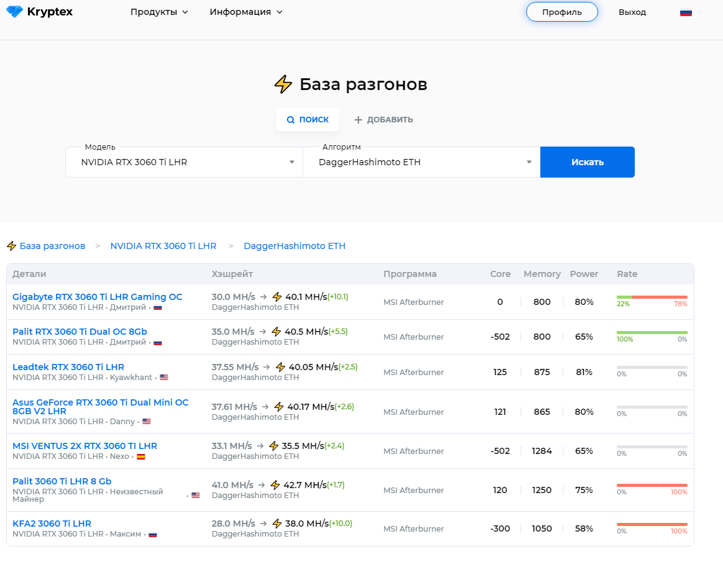The height and width of the screenshot is (567, 723).
Task: Click the Профиль button
Action: 562,12
